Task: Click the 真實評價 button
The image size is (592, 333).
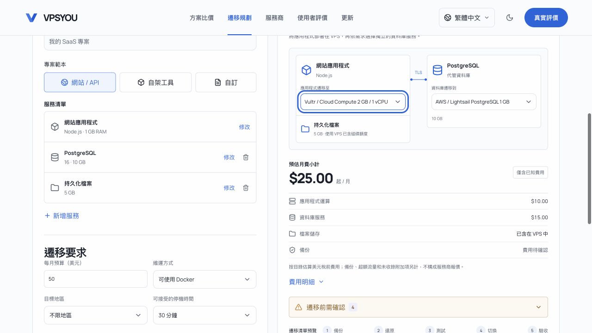Action: coord(546,18)
